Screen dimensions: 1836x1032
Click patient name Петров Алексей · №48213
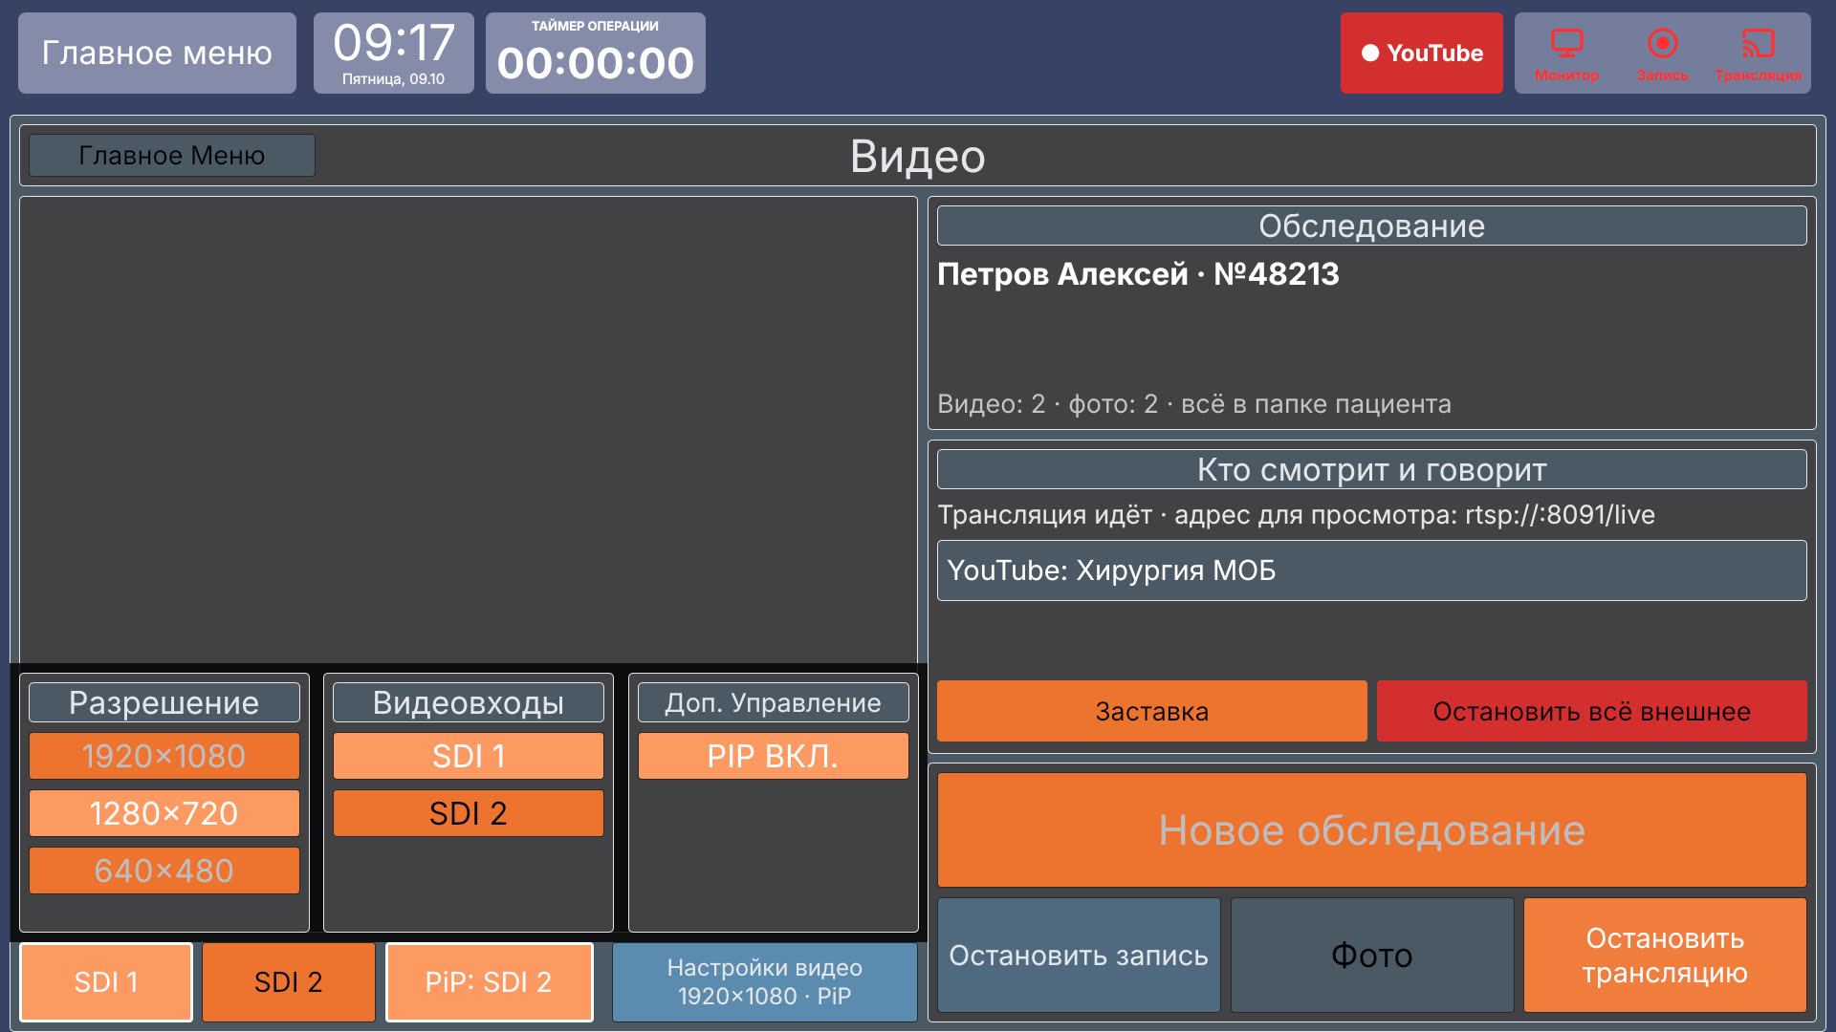coord(1138,274)
